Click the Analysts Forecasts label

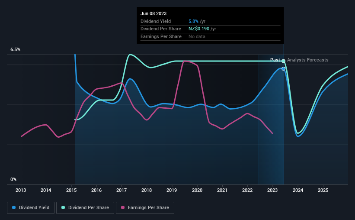click(308, 60)
